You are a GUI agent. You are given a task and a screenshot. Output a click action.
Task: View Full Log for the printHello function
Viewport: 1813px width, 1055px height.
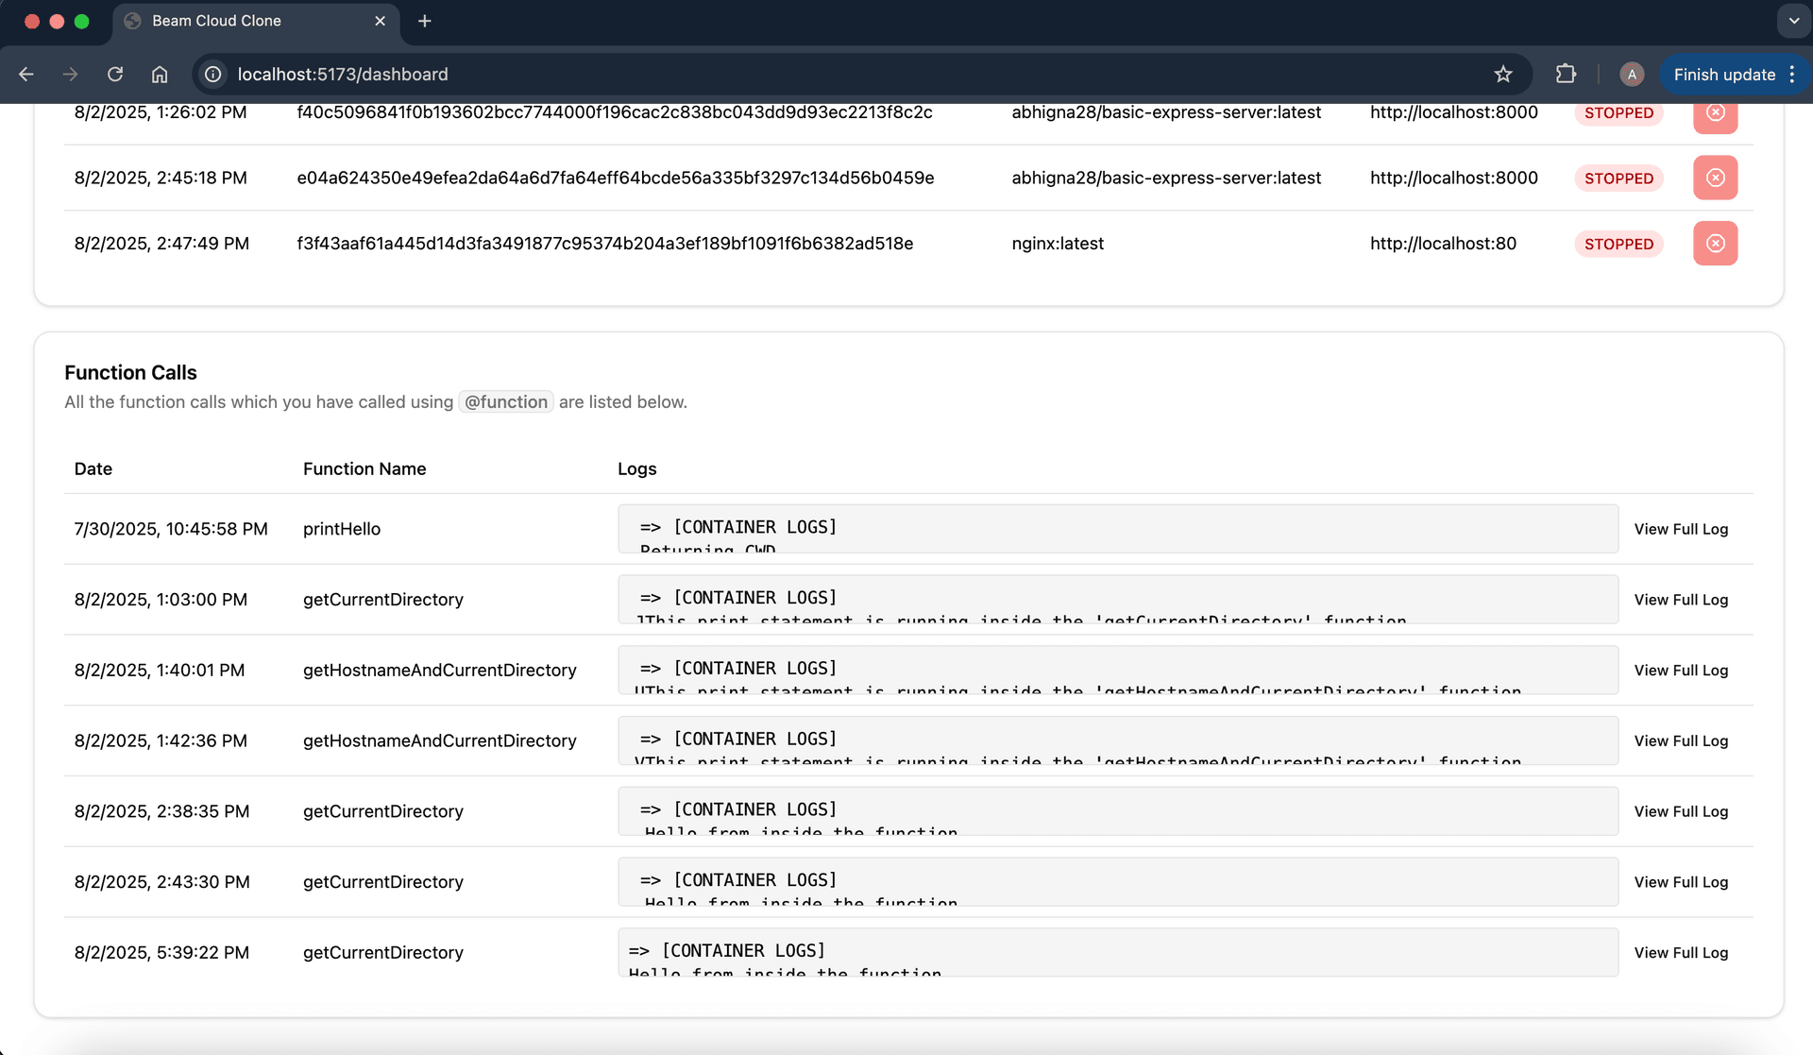[1681, 529]
